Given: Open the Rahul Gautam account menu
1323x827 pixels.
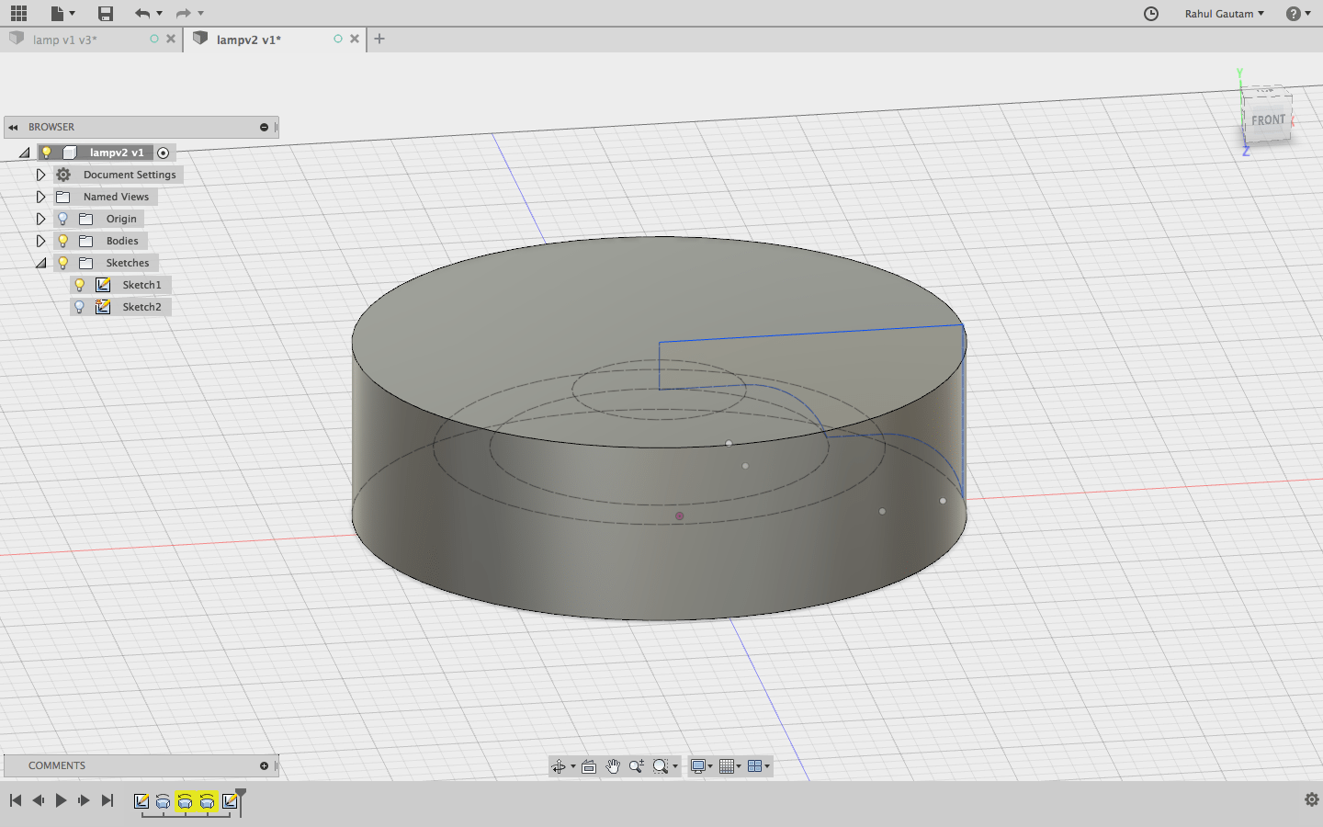Looking at the screenshot, I should tap(1225, 13).
